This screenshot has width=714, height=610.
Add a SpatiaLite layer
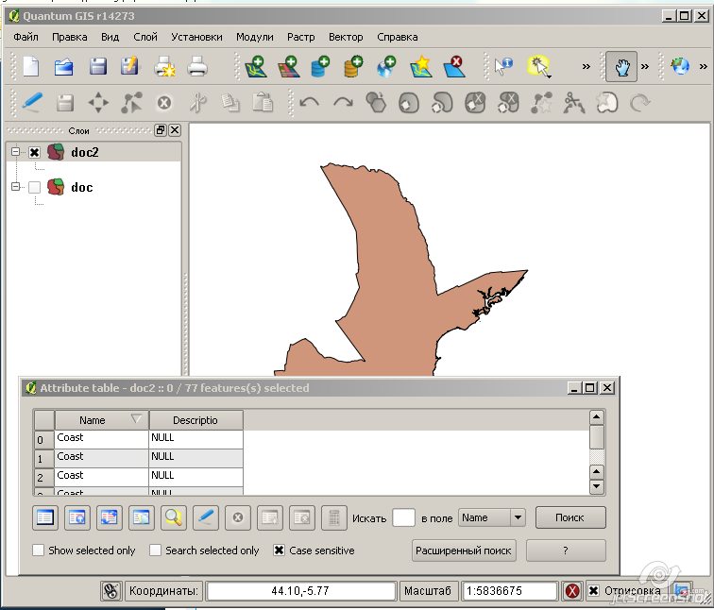pos(354,66)
